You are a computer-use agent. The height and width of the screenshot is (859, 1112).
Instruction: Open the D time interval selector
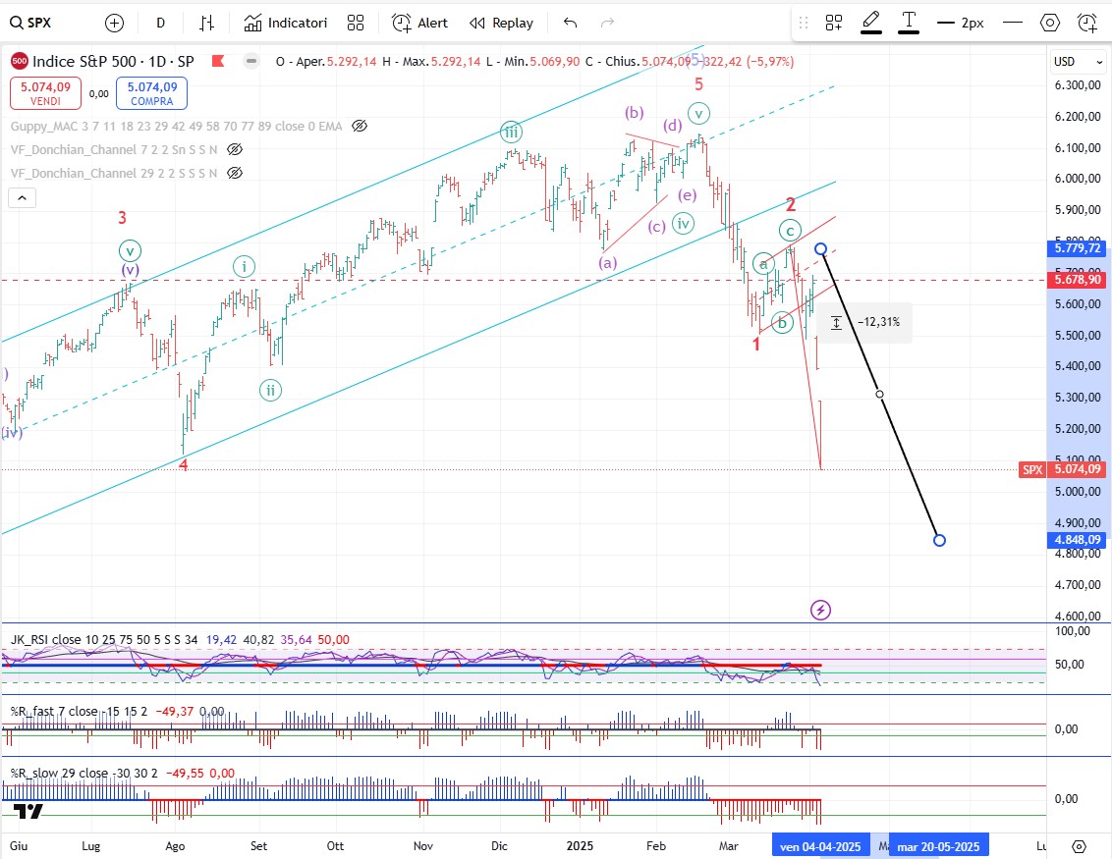click(160, 24)
